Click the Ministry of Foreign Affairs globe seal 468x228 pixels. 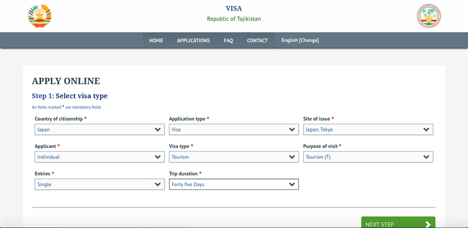[x=429, y=16]
